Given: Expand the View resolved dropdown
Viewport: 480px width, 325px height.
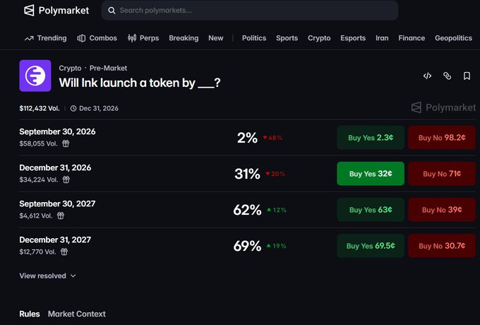Looking at the screenshot, I should [x=47, y=276].
